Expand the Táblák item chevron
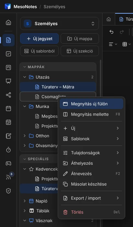Image resolution: width=133 pixels, height=227 pixels. [x=25, y=211]
